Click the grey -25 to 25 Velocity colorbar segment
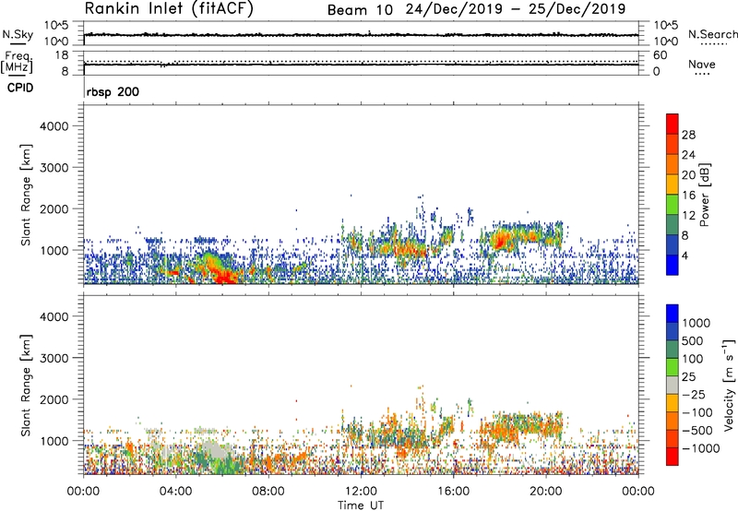Image resolution: width=738 pixels, height=511 pixels. click(x=673, y=385)
